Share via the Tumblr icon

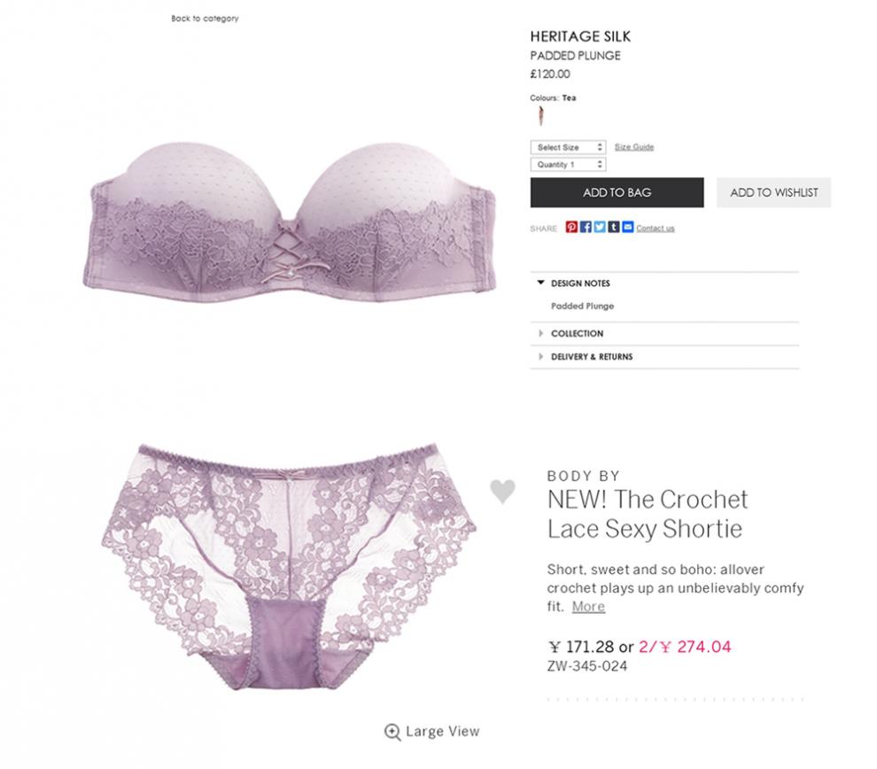[614, 227]
